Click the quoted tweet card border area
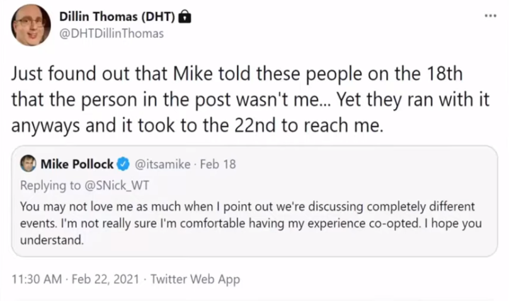This screenshot has width=509, height=301. pos(254,201)
